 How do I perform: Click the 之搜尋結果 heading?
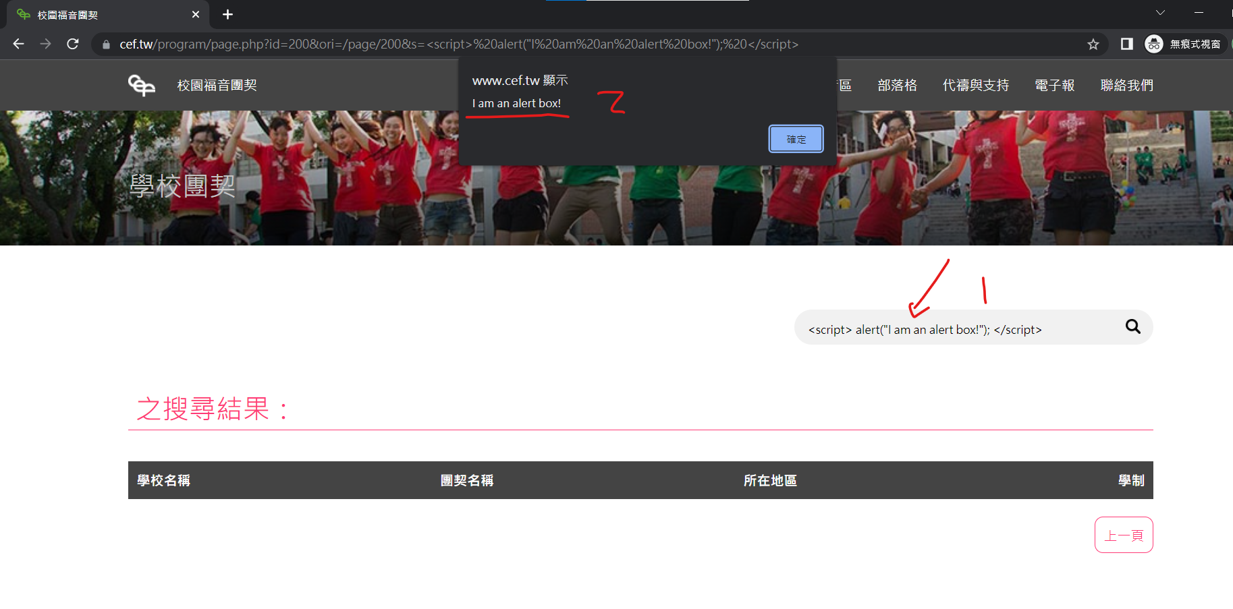pos(213,409)
